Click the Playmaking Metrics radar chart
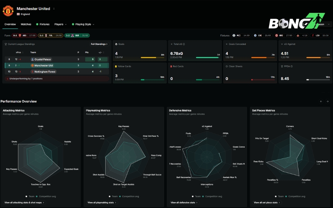 (x=124, y=157)
